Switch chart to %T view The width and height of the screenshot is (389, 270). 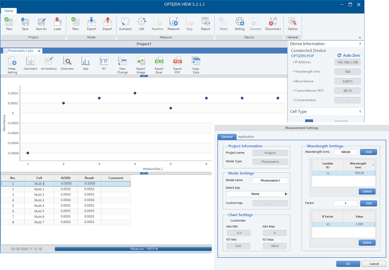click(104, 64)
